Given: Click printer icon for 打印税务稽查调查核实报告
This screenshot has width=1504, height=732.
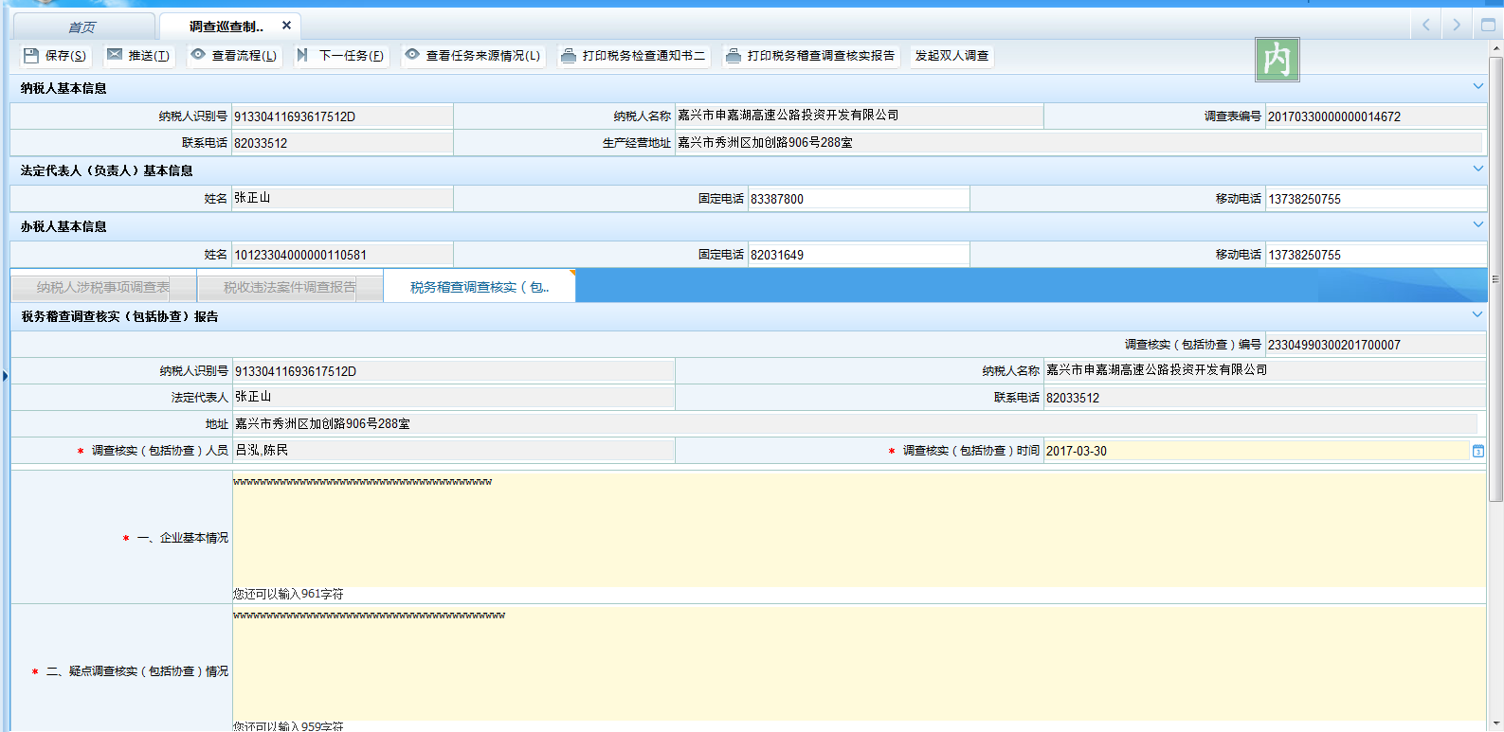Looking at the screenshot, I should (x=734, y=56).
